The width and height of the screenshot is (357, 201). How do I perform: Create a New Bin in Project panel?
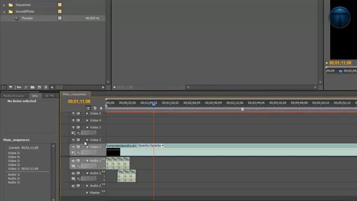(32, 87)
